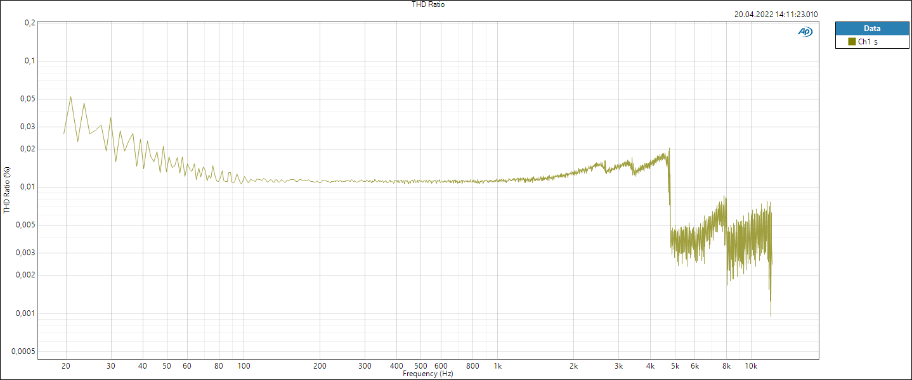Click the 0,02 tick on vertical axis

pyautogui.click(x=27, y=149)
